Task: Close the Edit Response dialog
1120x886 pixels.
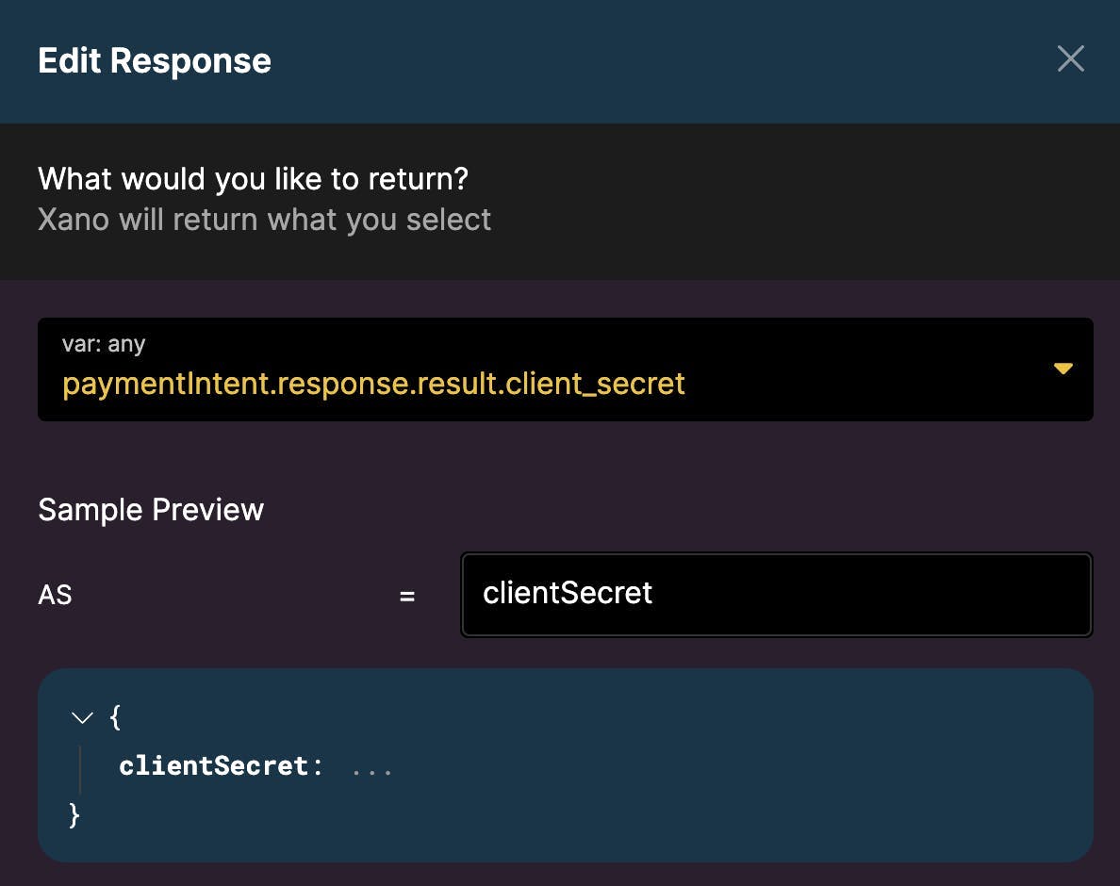Action: (1070, 59)
